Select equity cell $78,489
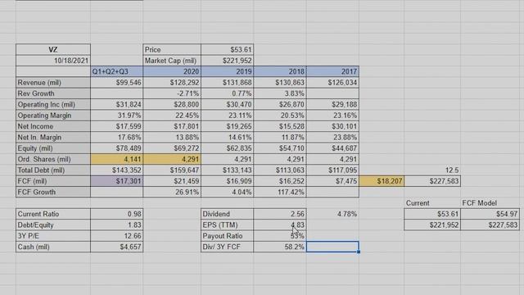524x295 pixels. coord(116,148)
